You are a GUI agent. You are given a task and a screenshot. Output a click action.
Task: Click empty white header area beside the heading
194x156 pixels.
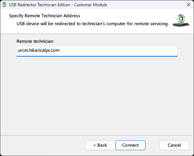(124, 16)
